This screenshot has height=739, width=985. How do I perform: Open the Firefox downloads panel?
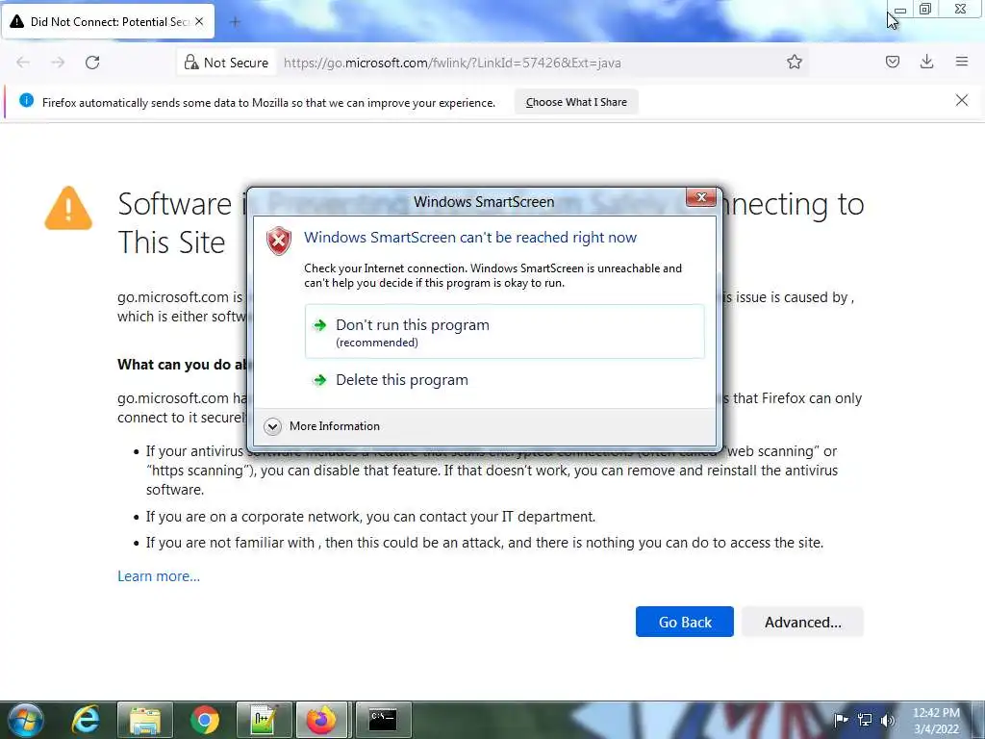[x=926, y=62]
